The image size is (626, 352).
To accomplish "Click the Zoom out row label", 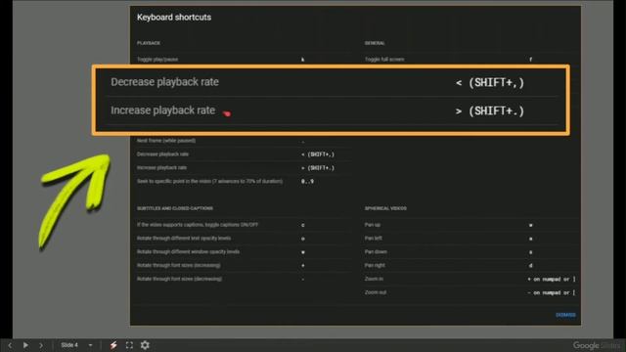I will [x=376, y=292].
